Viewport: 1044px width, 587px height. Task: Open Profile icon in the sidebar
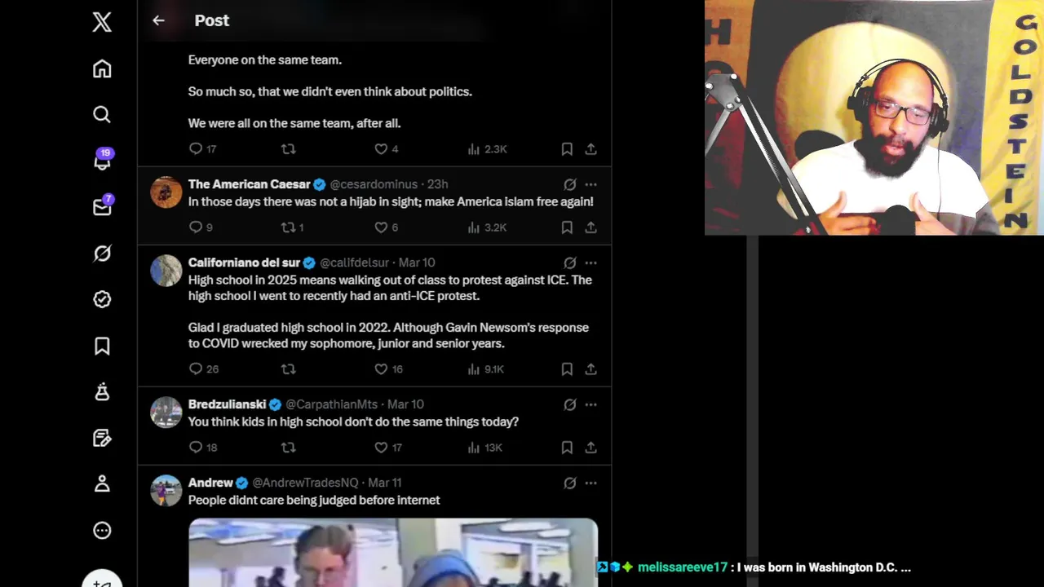pyautogui.click(x=102, y=484)
